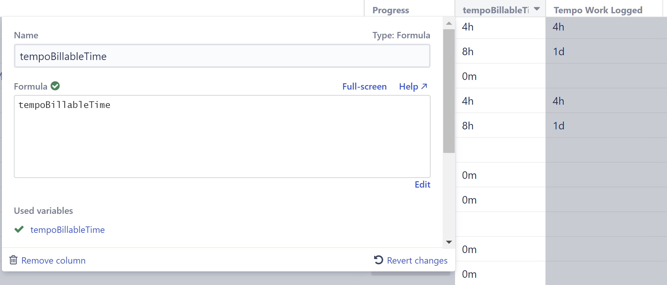Click the scrollbar up arrow
The width and height of the screenshot is (667, 285).
pyautogui.click(x=449, y=23)
